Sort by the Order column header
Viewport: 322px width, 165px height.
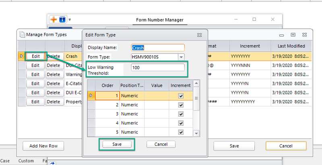click(107, 85)
